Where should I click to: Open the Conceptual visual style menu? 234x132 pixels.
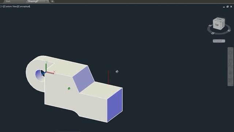tap(24, 7)
